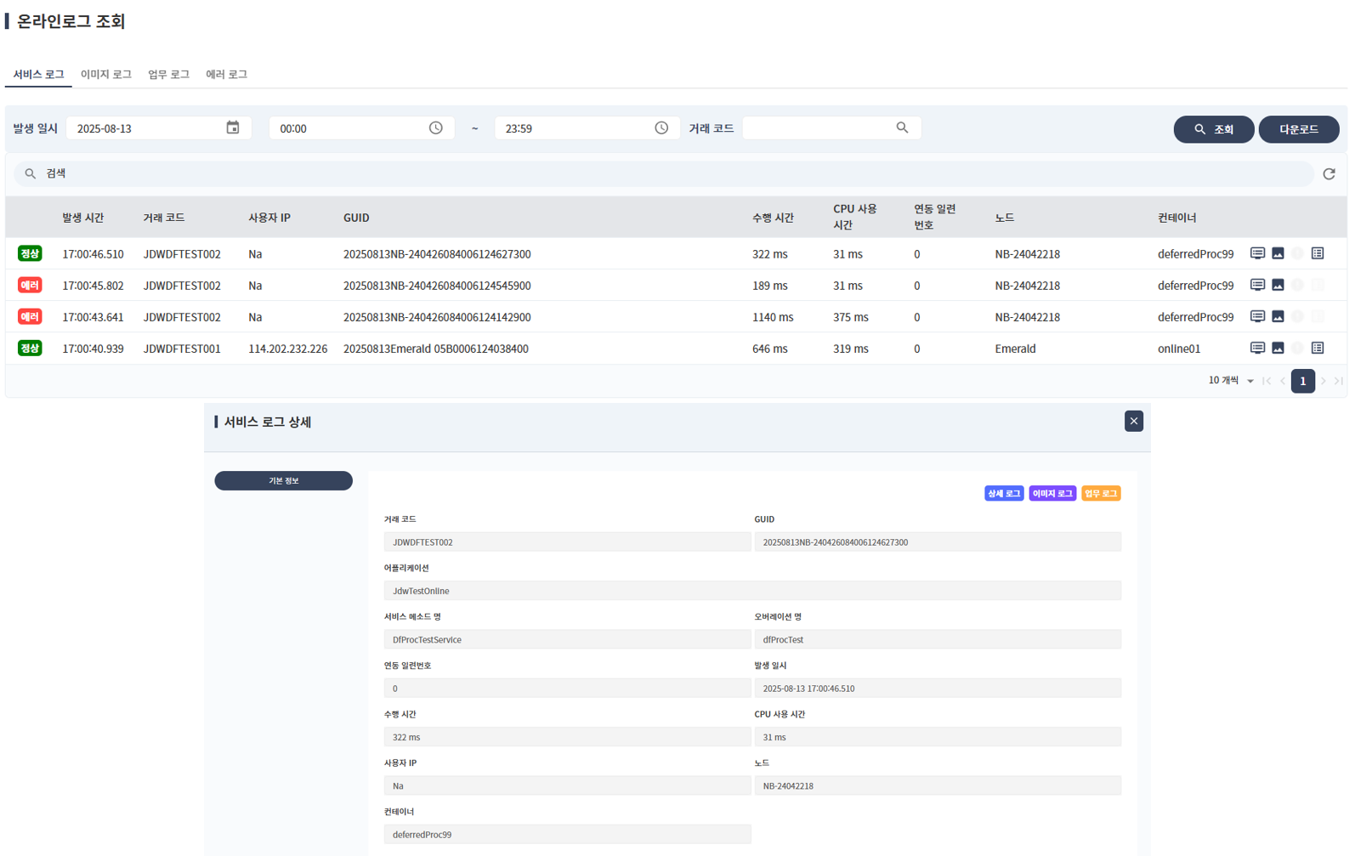Open business log list icon for online01 row
Image resolution: width=1355 pixels, height=856 pixels.
pos(1318,348)
